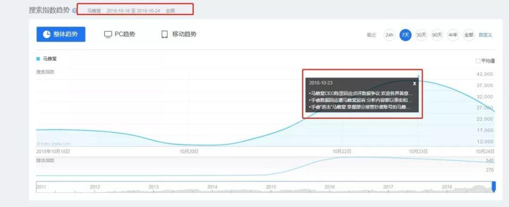This screenshot has height=207, width=509.
Task: Click the 2015 label on the timeline overview
Action: point(271,187)
